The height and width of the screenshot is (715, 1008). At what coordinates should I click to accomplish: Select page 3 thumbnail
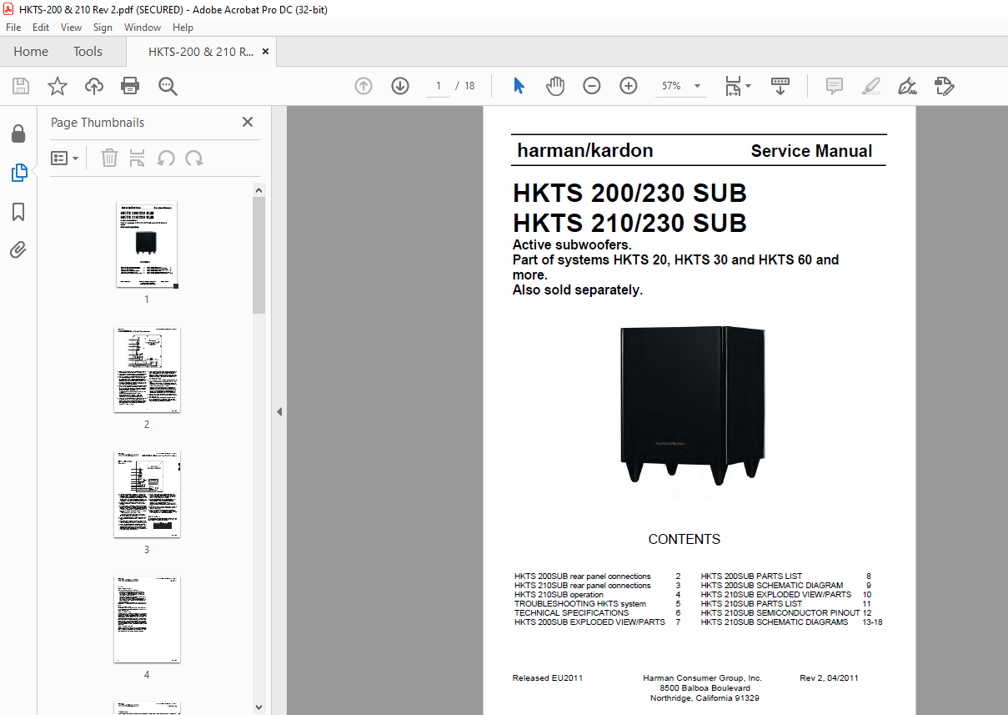147,495
